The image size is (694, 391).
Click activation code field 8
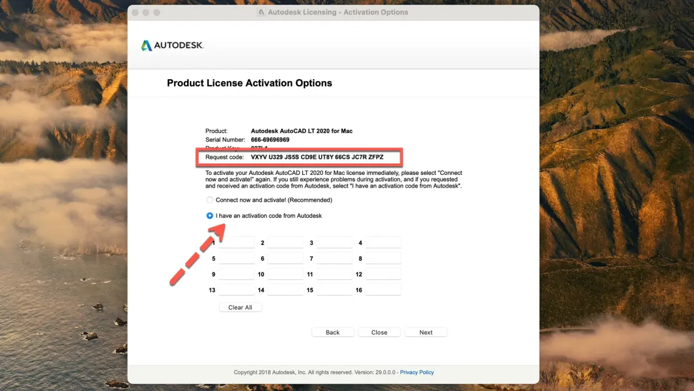click(x=383, y=259)
